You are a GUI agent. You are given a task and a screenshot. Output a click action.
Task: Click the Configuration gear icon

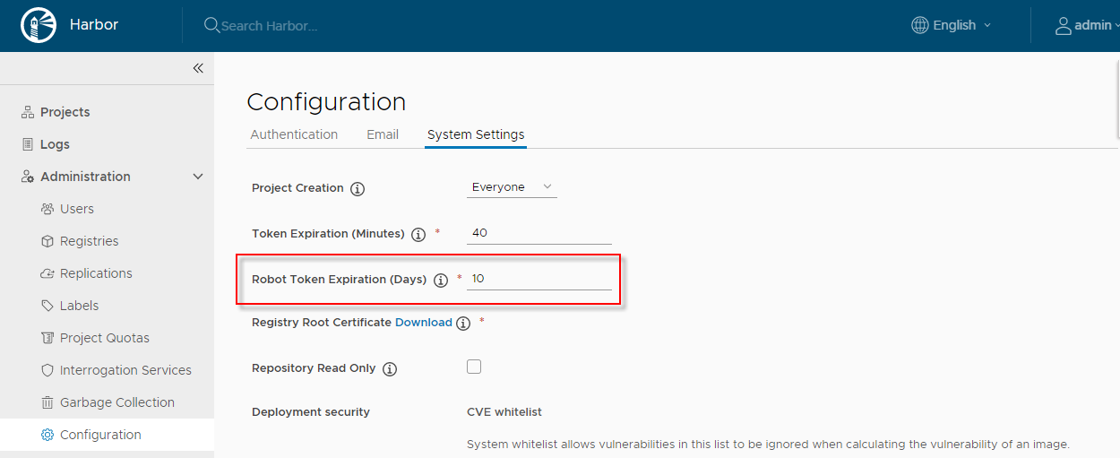point(47,435)
